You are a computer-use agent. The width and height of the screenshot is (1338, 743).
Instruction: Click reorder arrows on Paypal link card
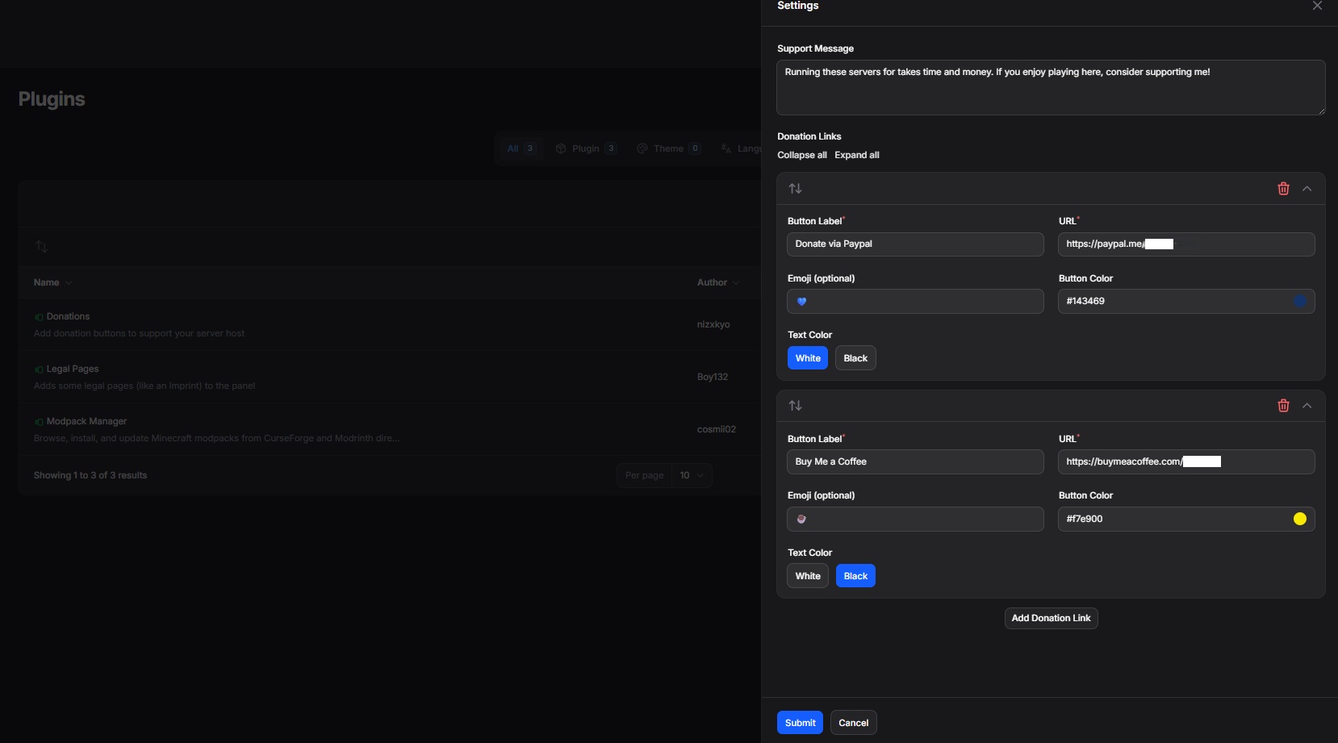[795, 189]
